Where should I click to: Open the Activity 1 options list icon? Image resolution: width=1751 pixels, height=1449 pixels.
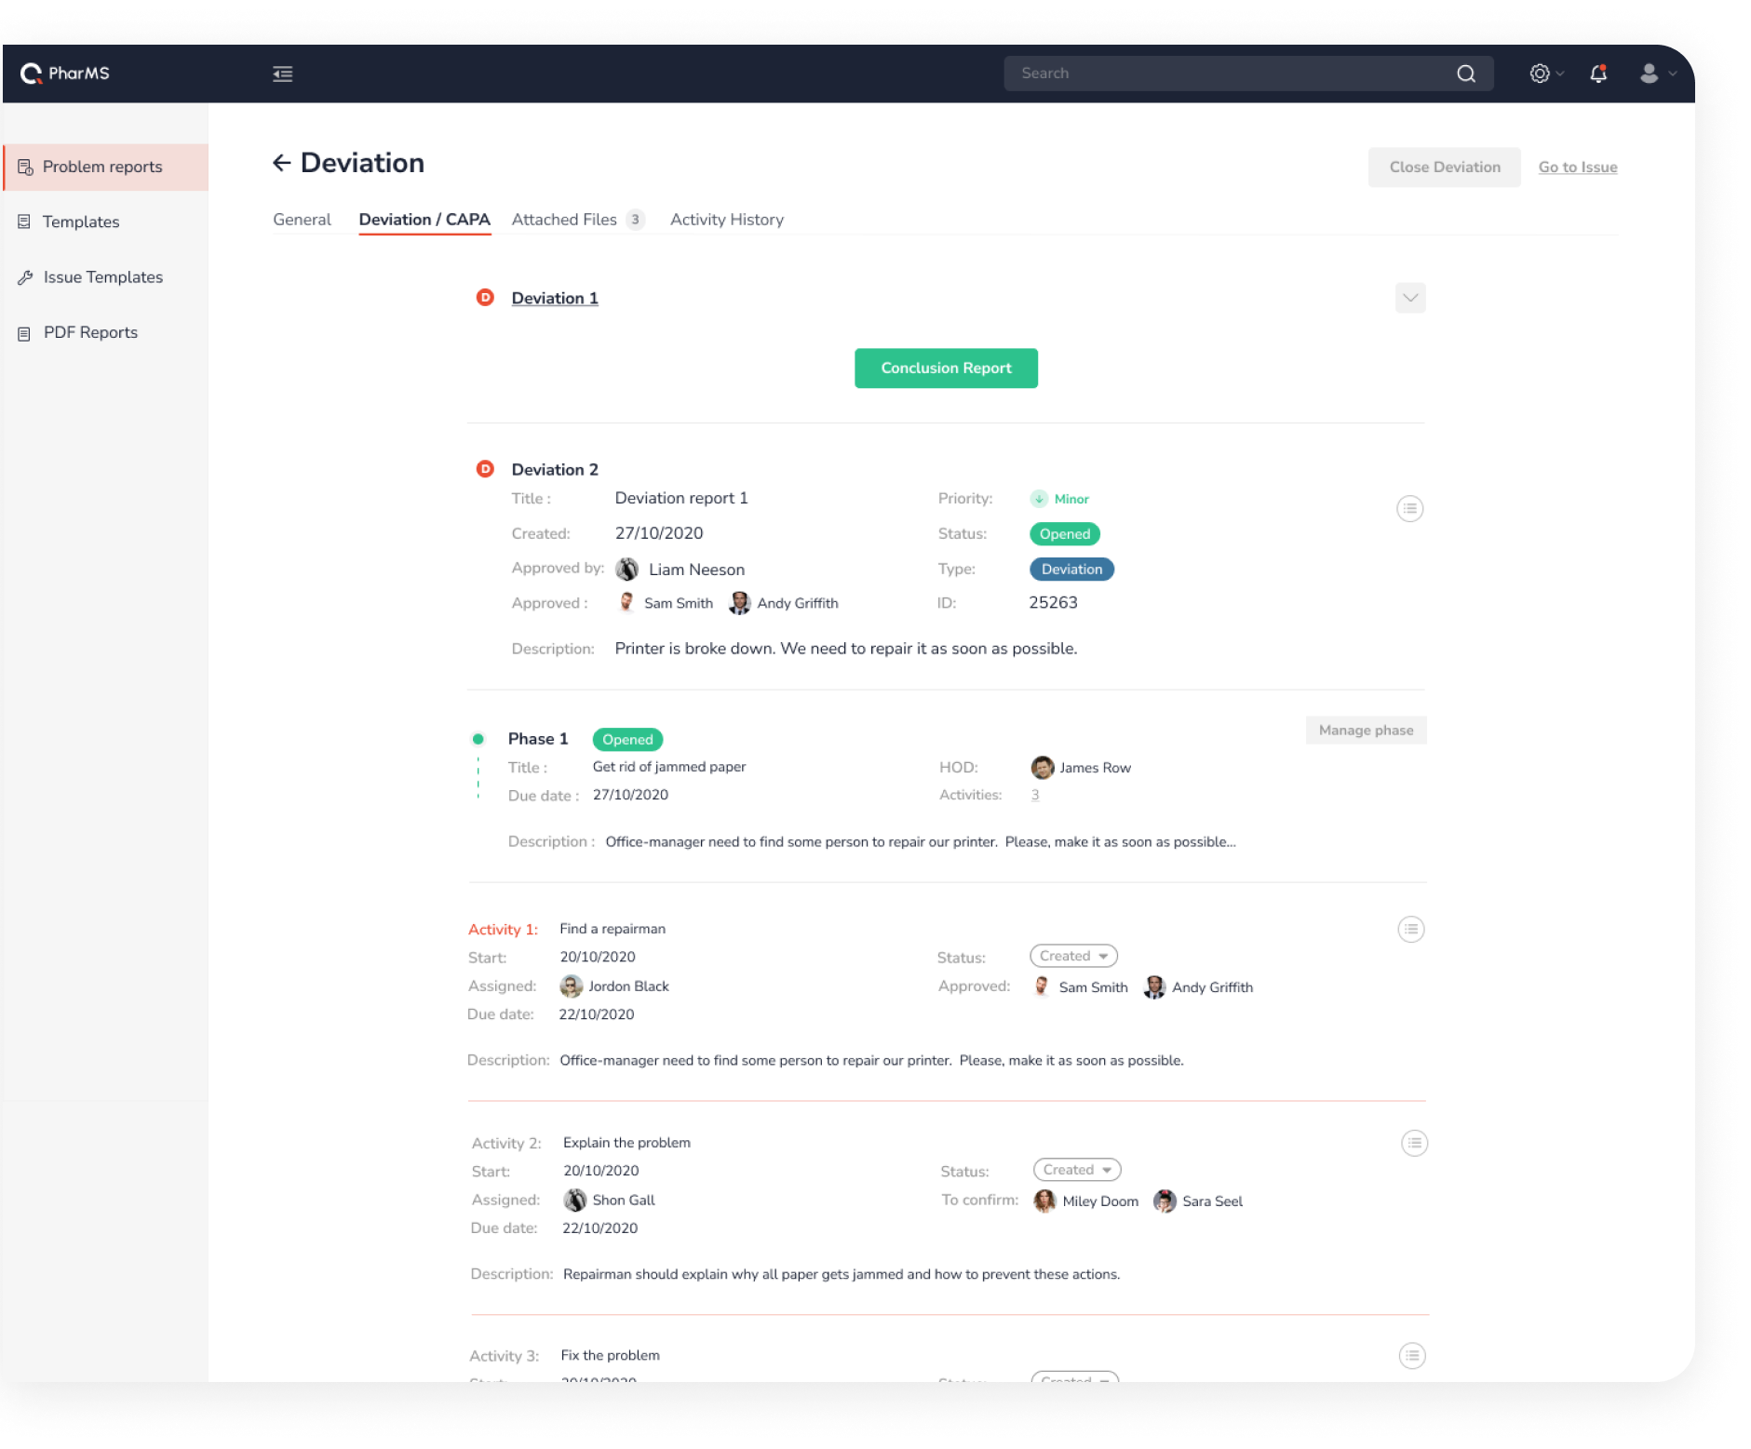point(1410,930)
